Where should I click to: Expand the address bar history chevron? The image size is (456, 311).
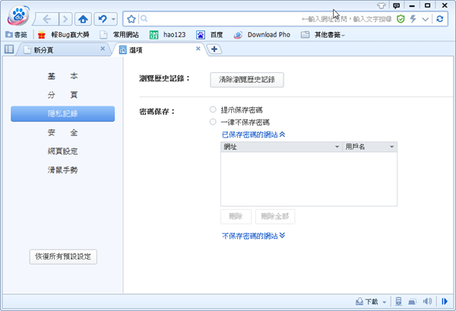(425, 20)
